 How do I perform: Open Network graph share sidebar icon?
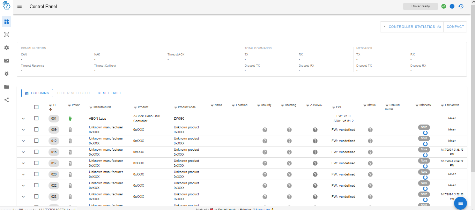(x=6, y=100)
